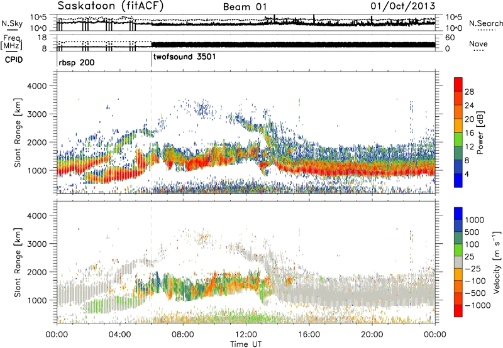
Task: Click the '-25' tick on the velocity colorbar
Action: click(472, 269)
